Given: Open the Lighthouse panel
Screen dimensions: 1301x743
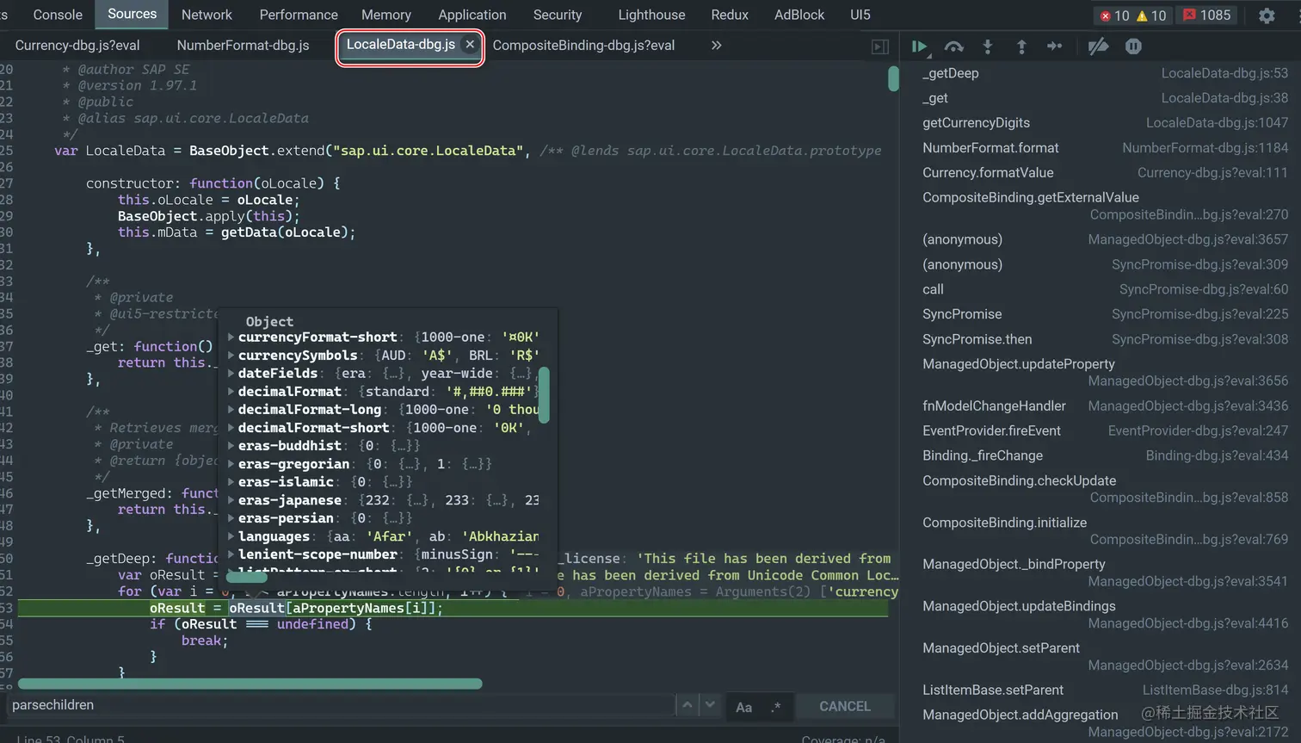Looking at the screenshot, I should click(x=651, y=15).
